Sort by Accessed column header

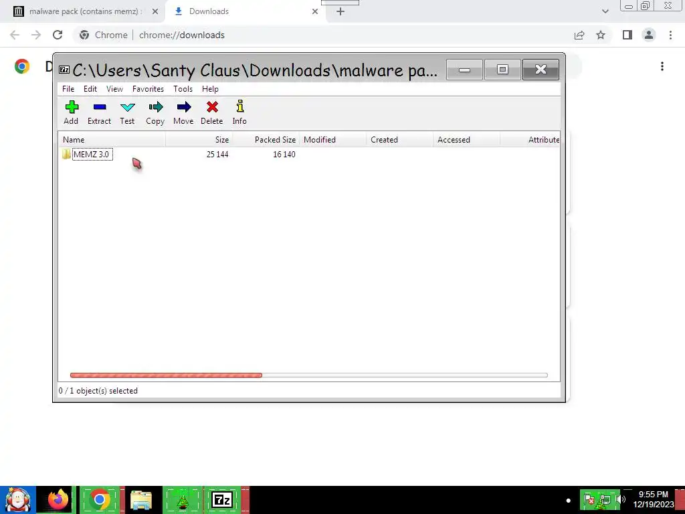tap(466, 140)
